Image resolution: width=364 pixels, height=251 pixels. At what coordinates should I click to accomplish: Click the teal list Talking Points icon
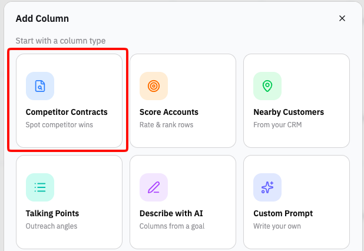[40, 187]
